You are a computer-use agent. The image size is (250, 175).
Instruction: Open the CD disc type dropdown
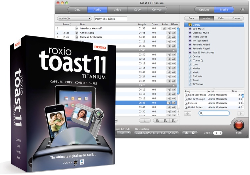click(124, 133)
